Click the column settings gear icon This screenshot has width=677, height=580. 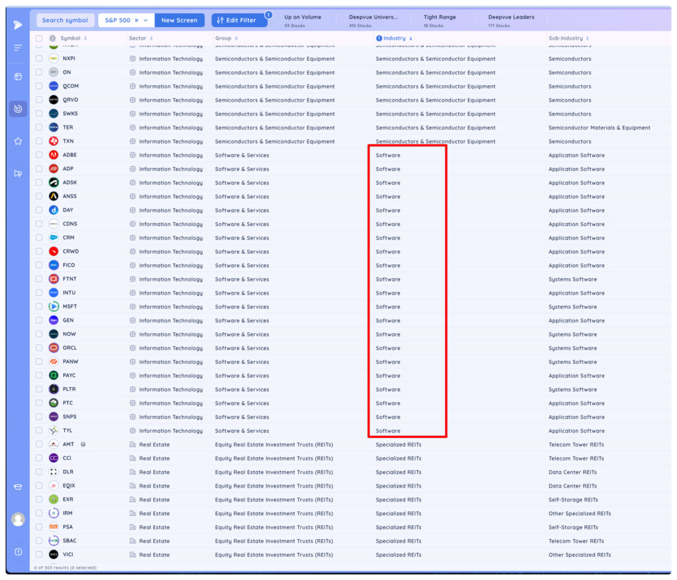click(x=53, y=38)
